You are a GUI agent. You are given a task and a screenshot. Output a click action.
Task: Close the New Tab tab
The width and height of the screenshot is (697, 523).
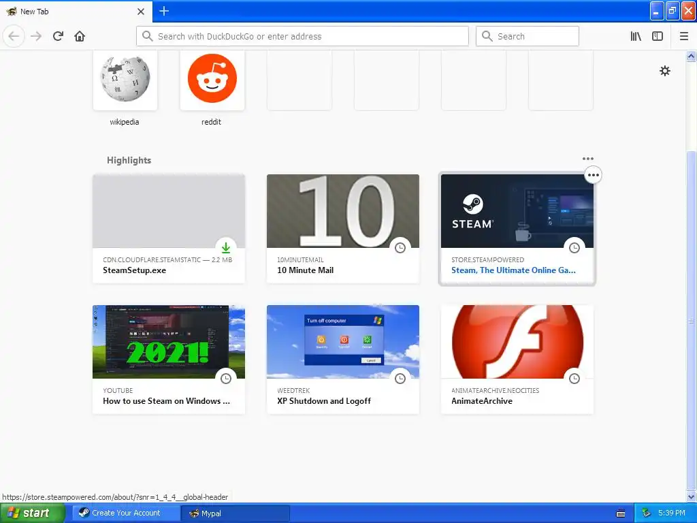[x=141, y=12]
